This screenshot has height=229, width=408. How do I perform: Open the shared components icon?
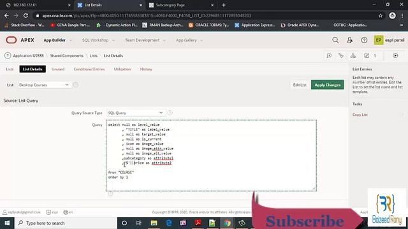click(x=353, y=55)
